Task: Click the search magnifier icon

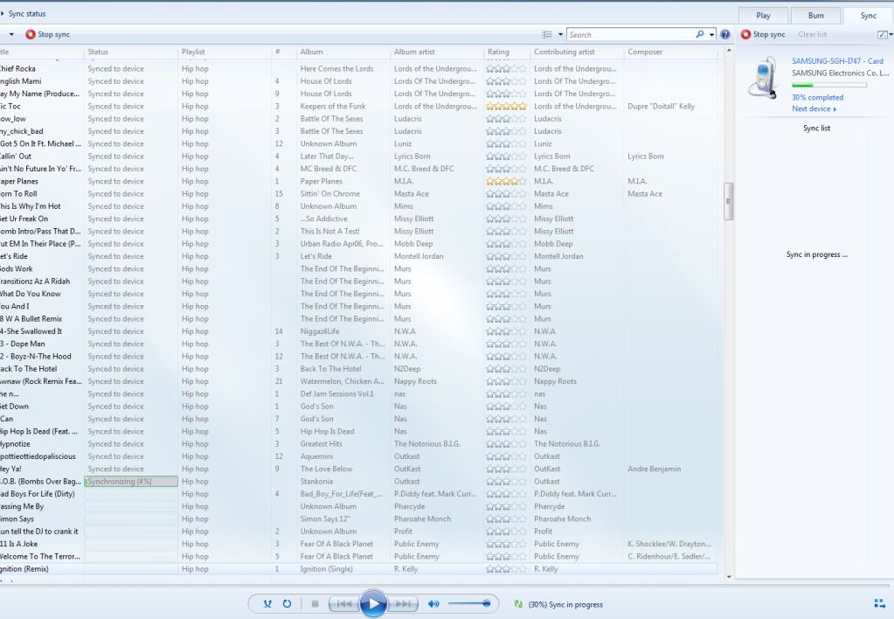Action: [x=700, y=34]
